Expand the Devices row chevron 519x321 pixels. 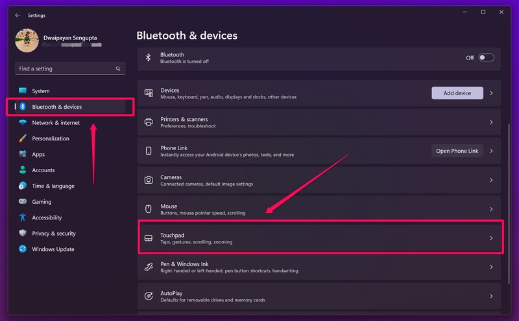[x=491, y=93]
